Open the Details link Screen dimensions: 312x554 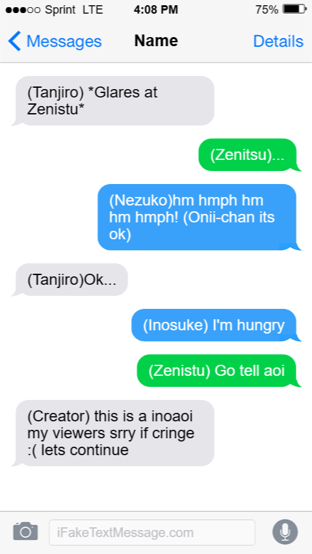tap(278, 42)
